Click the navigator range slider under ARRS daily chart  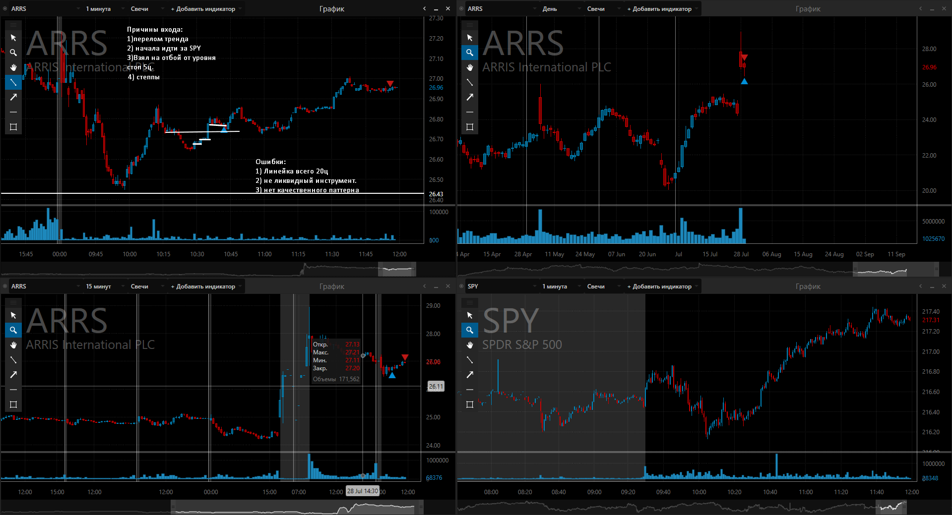[x=895, y=269]
